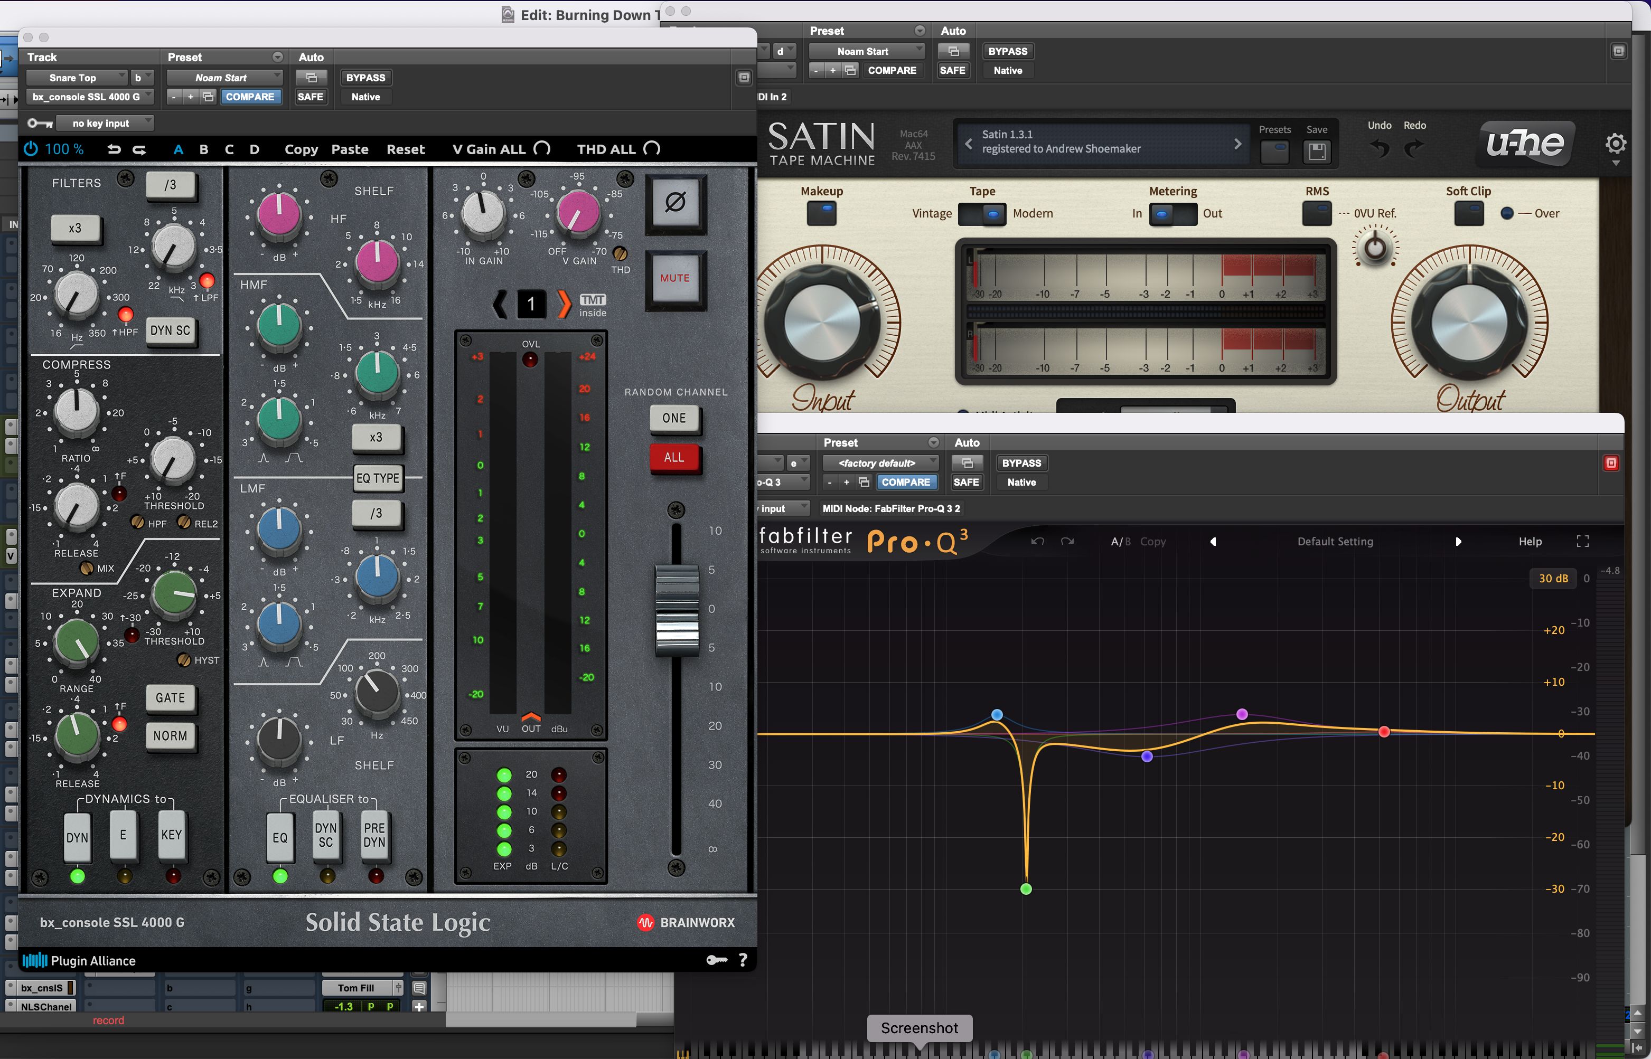Screen dimensions: 1651x1059
Task: Click the phase invert (Ø) button
Action: 676,203
